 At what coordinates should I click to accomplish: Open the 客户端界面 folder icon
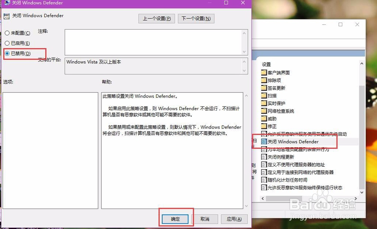264,73
